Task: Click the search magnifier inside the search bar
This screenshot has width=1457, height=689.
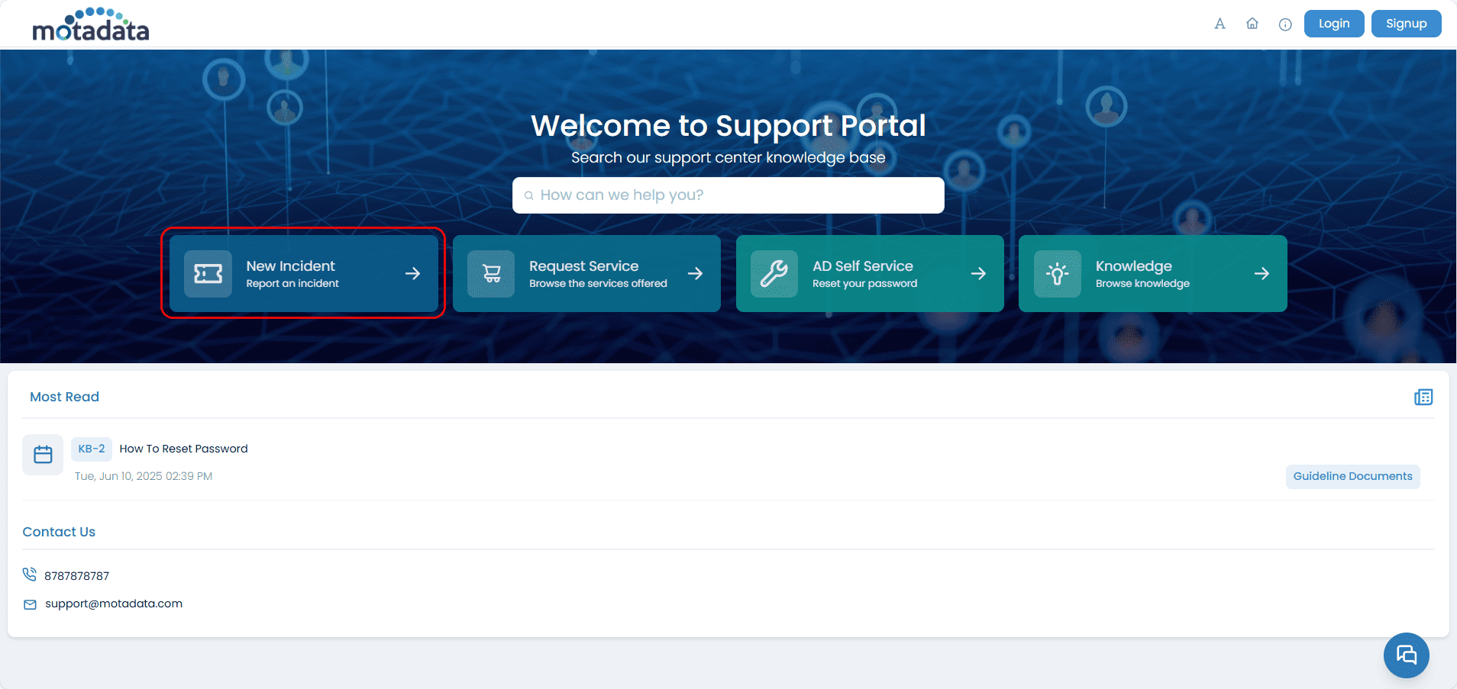Action: pyautogui.click(x=529, y=195)
